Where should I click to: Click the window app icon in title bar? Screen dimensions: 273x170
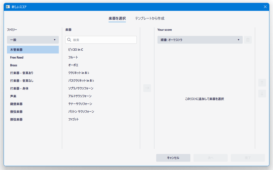click(8, 7)
